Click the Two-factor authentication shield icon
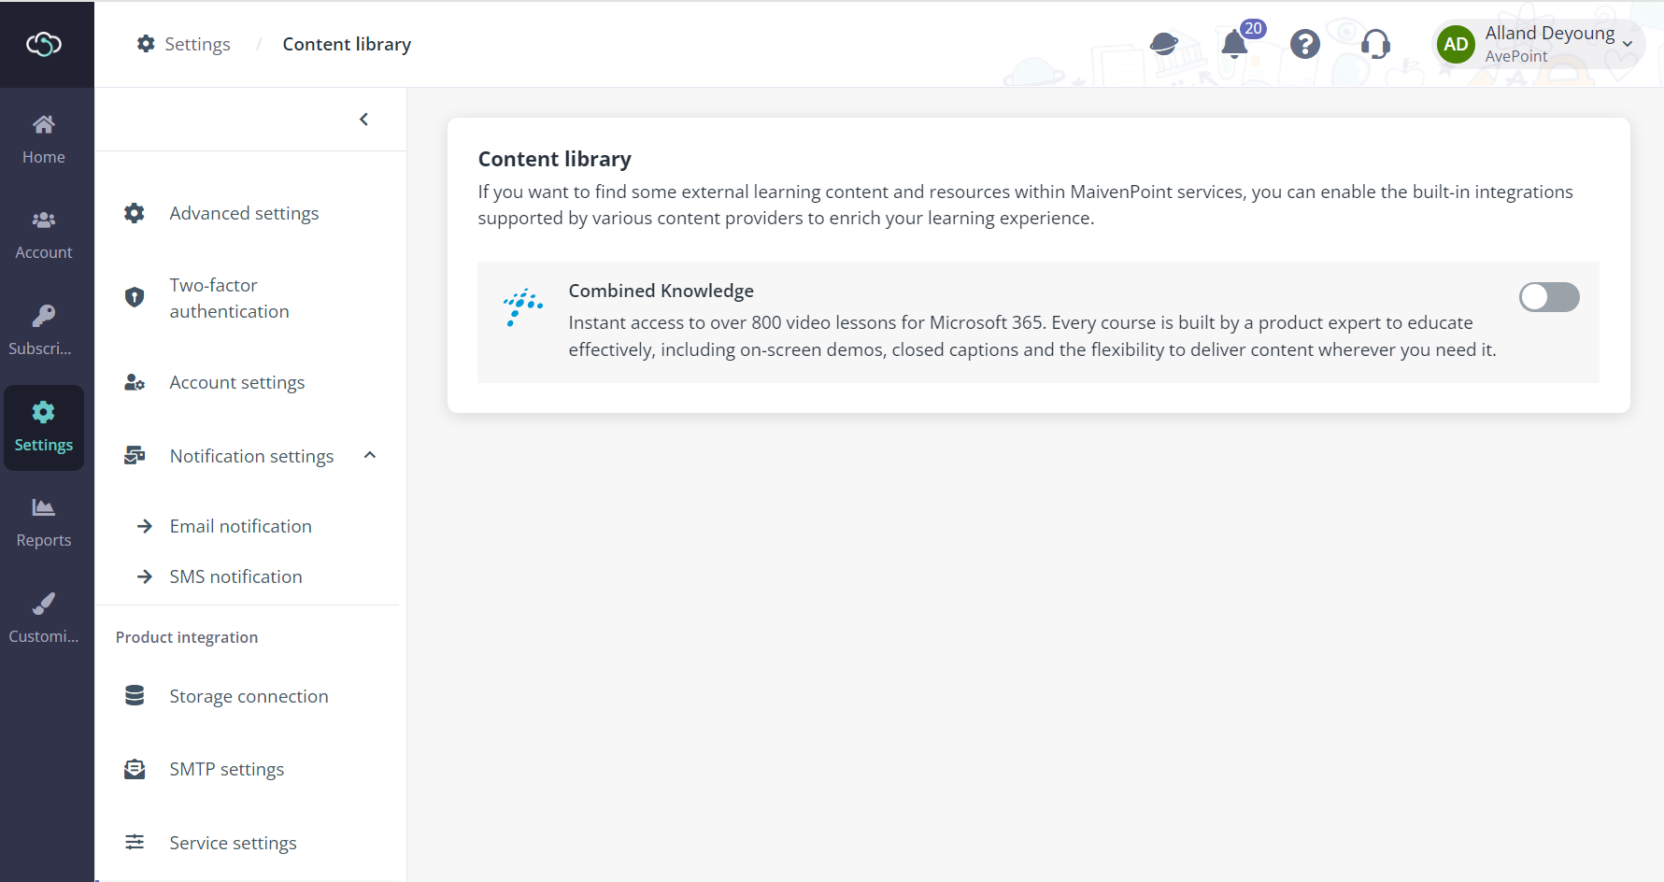 pyautogui.click(x=135, y=297)
